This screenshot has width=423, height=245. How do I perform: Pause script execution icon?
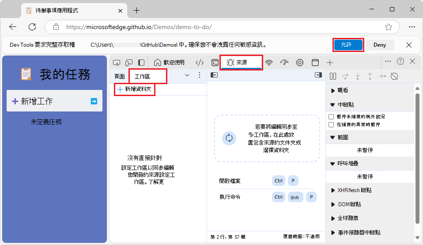coord(333,77)
